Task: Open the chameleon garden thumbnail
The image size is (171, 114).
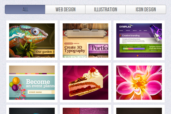Action: click(32, 40)
